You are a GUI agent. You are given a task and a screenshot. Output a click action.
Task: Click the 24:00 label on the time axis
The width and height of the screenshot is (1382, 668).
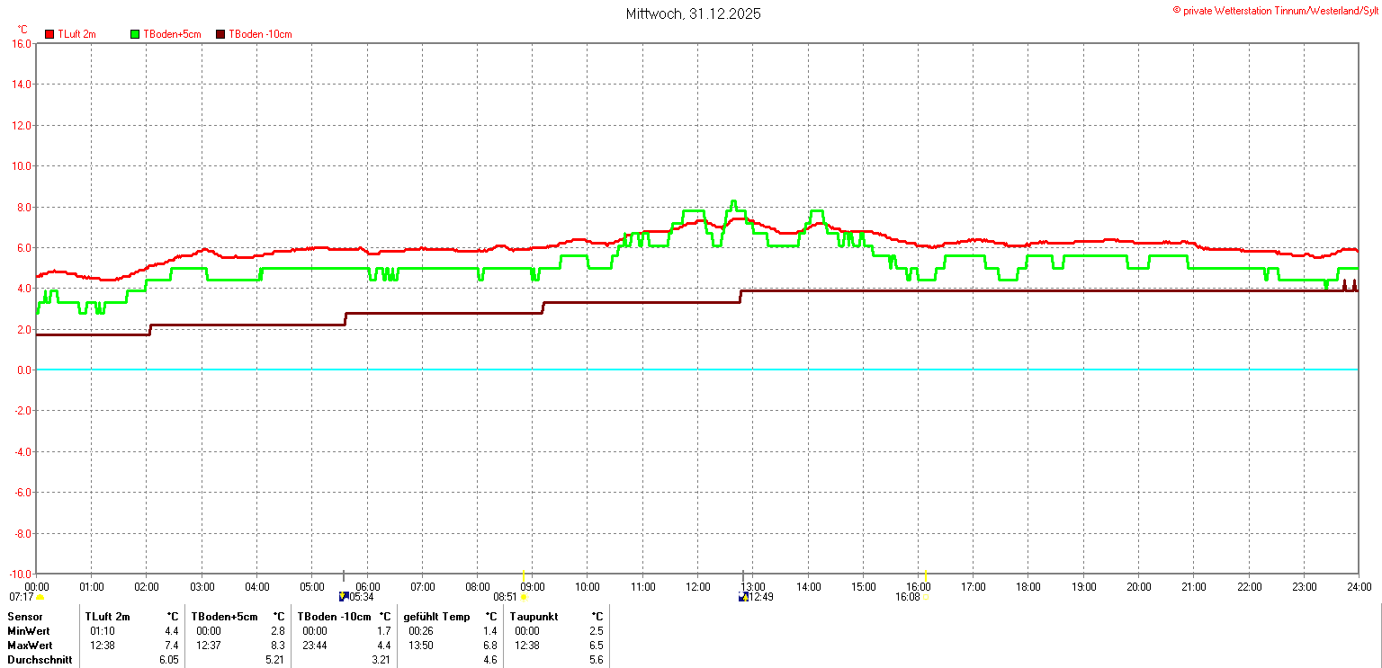(1359, 586)
